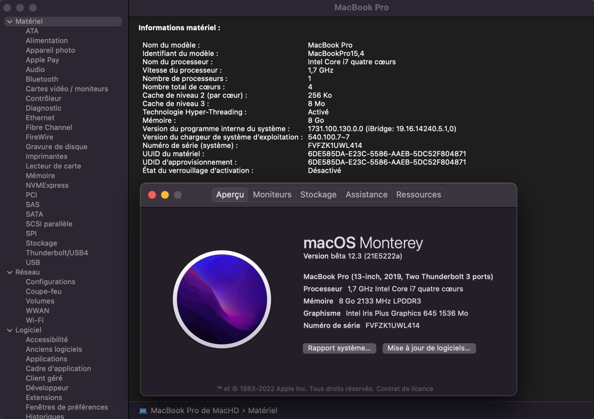This screenshot has height=419, width=594.
Task: Select Coupe-feu in the sidebar
Action: tap(44, 292)
